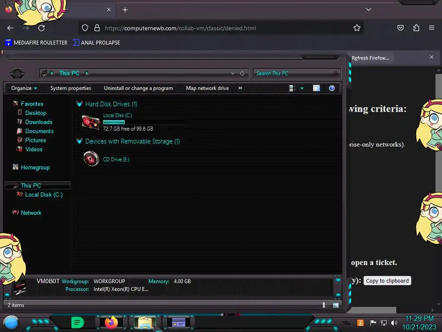Screen dimensions: 442x332
Task: Open Action Center flag icon
Action: tap(373, 322)
